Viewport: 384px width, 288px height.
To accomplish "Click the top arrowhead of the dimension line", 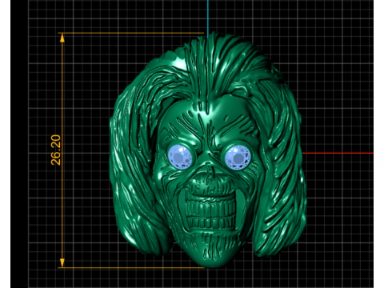I will (62, 38).
